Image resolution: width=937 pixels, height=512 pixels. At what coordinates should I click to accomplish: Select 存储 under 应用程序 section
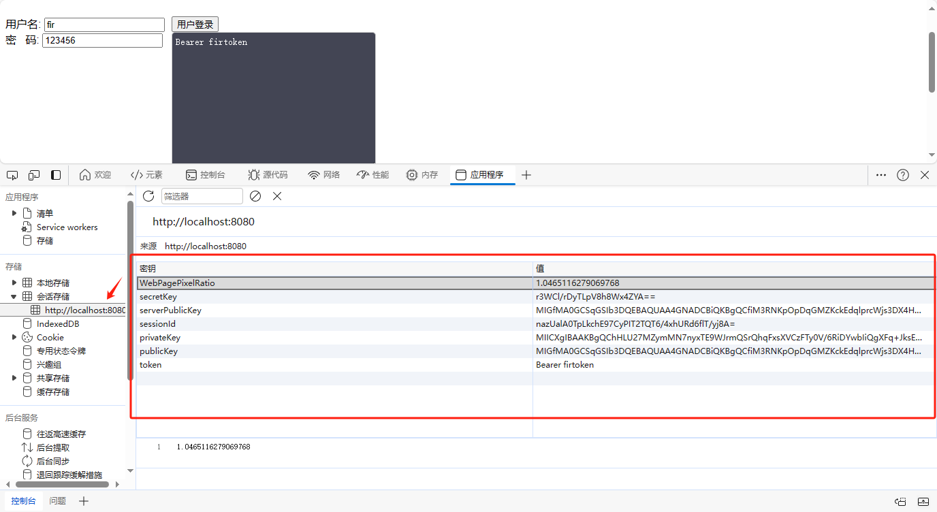45,240
